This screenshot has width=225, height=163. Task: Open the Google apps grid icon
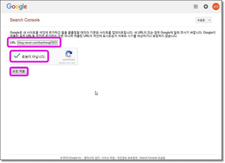(x=196, y=7)
